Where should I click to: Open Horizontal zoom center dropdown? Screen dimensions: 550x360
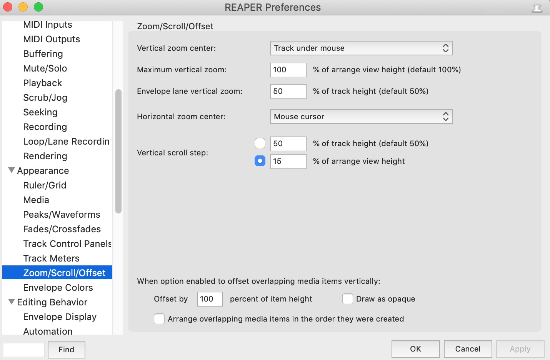coord(362,117)
